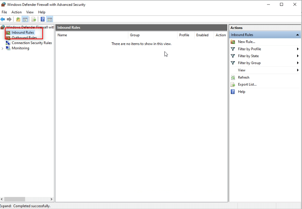302x209 pixels.
Task: Sort by the Action column header
Action: point(220,35)
